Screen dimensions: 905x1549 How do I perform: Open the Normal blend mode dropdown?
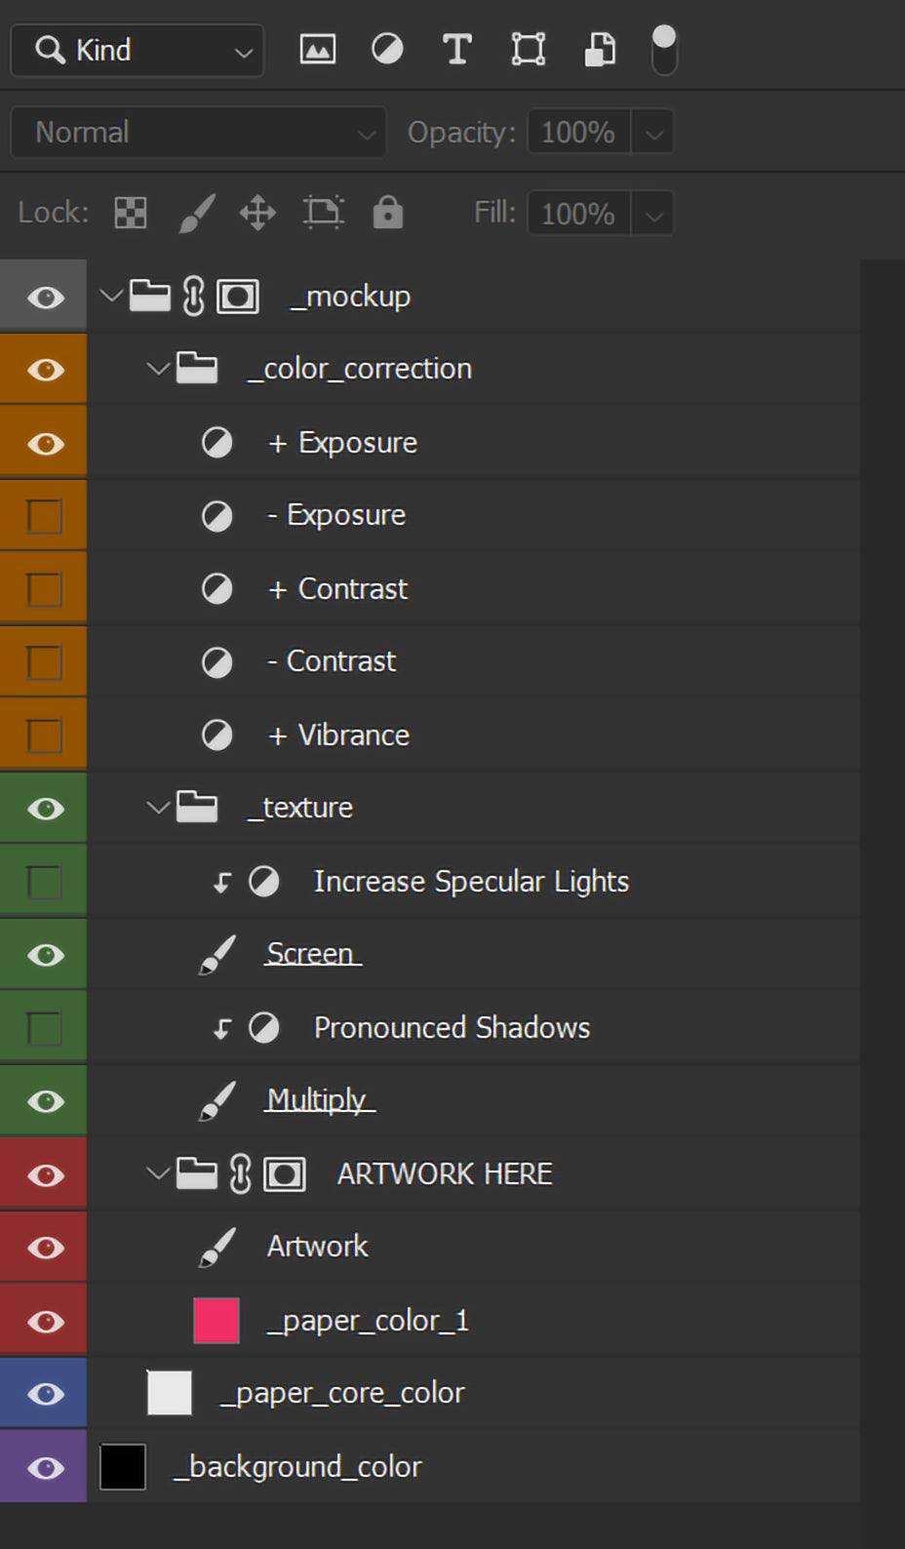[x=199, y=133]
